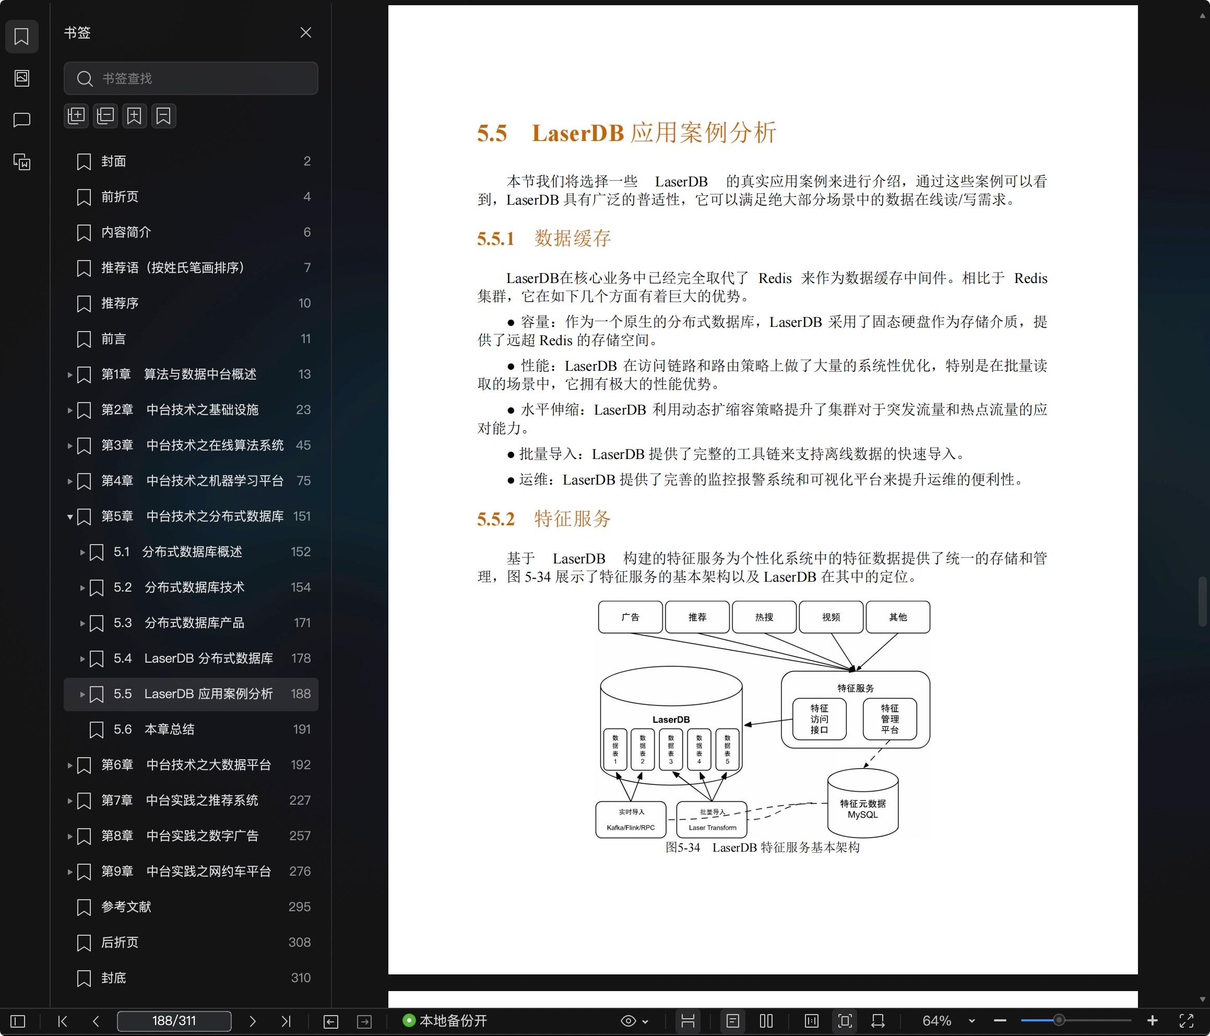This screenshot has width=1210, height=1036.
Task: Expand 第3章 中台技术之在线算法系统 bookmark
Action: 69,446
